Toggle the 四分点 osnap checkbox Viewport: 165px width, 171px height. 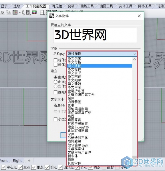[x=60, y=167]
